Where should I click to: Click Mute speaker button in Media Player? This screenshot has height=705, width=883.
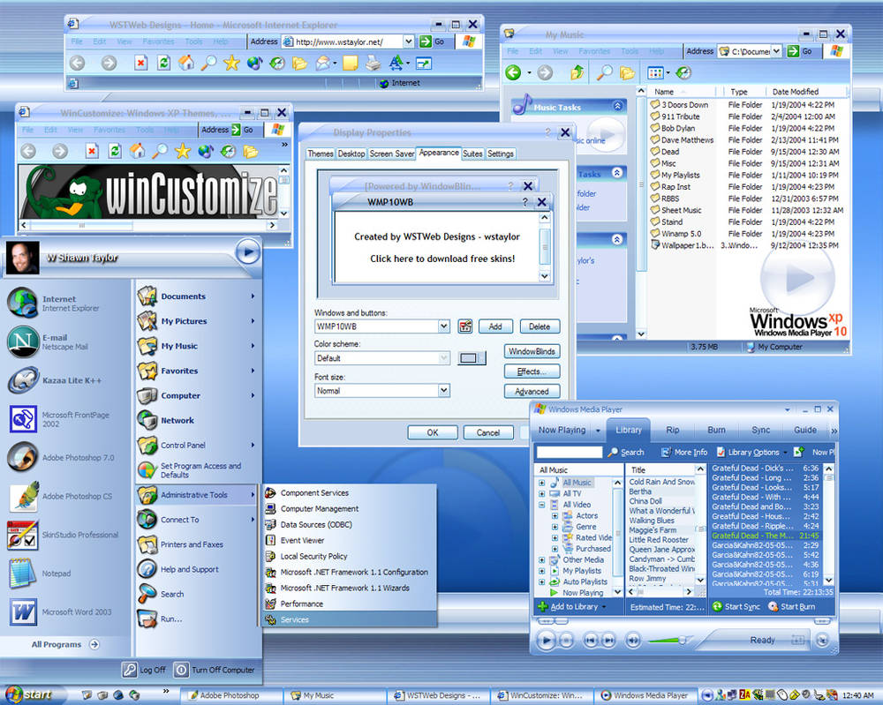pos(633,641)
